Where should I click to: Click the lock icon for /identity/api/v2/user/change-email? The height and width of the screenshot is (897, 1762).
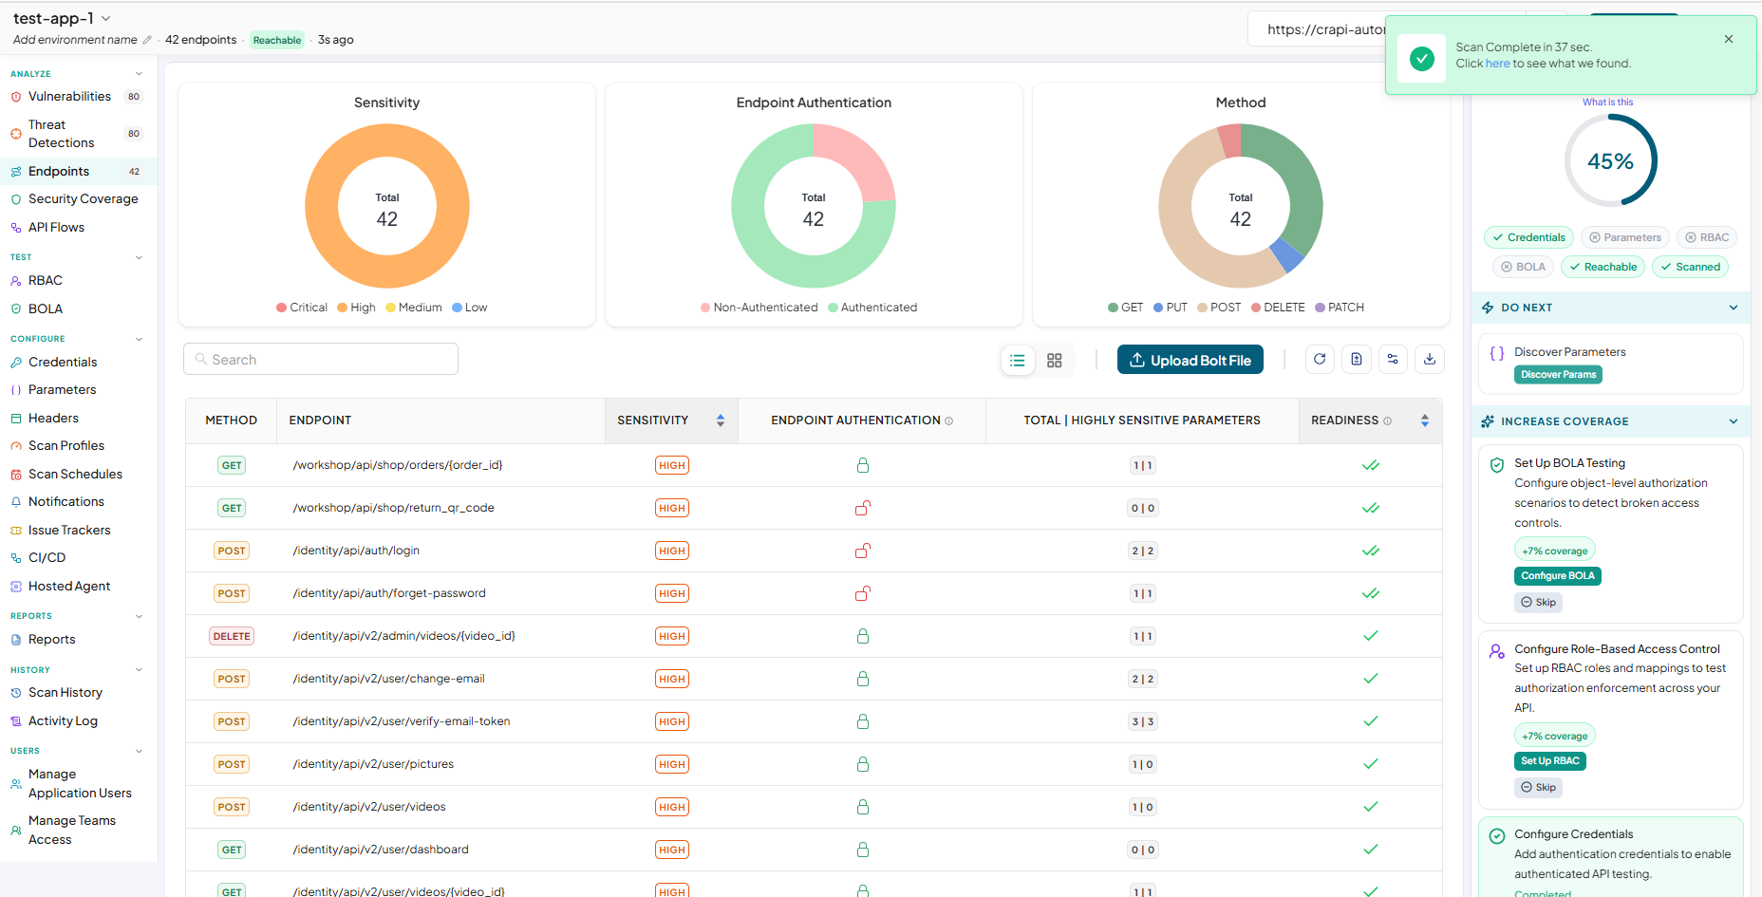pos(863,679)
